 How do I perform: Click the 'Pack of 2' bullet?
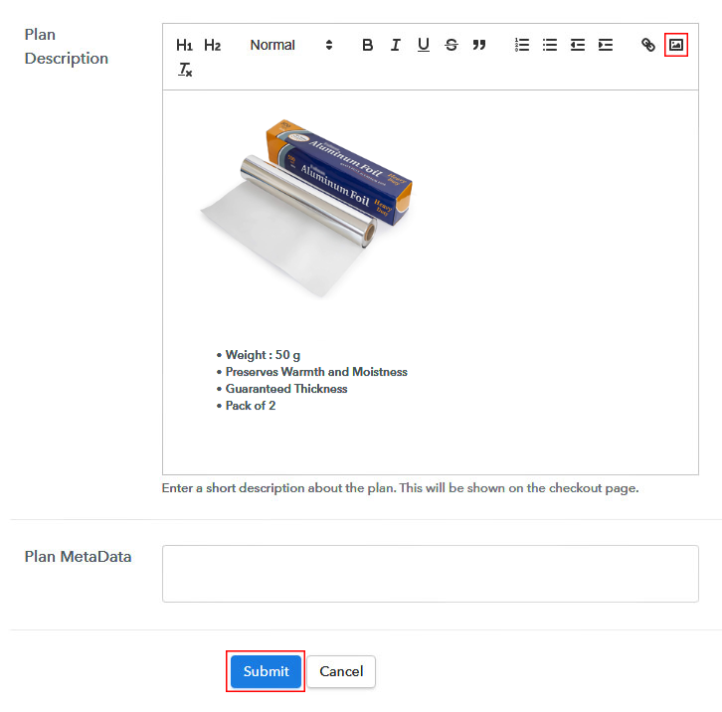click(x=250, y=406)
